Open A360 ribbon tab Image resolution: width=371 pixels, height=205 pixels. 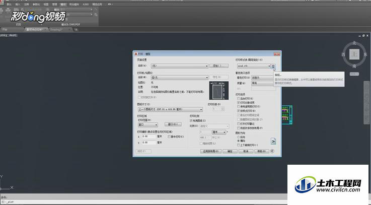pos(86,4)
